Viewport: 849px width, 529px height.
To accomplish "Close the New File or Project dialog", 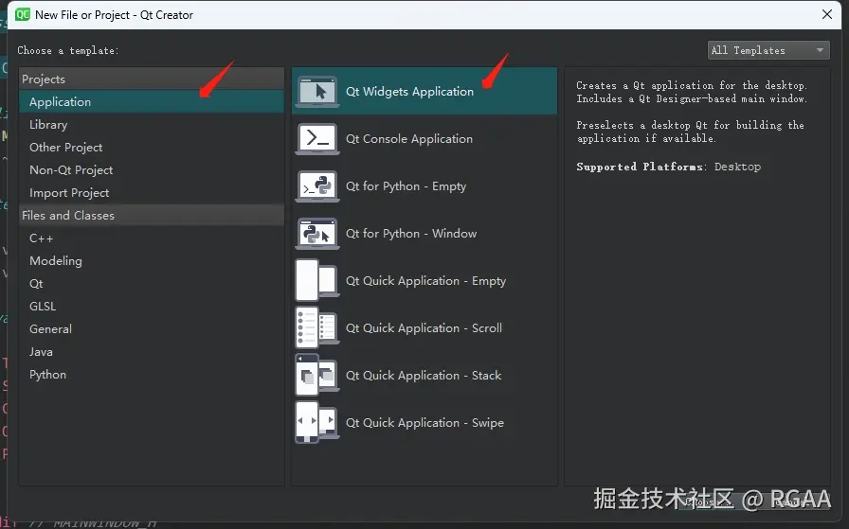I will 827,14.
